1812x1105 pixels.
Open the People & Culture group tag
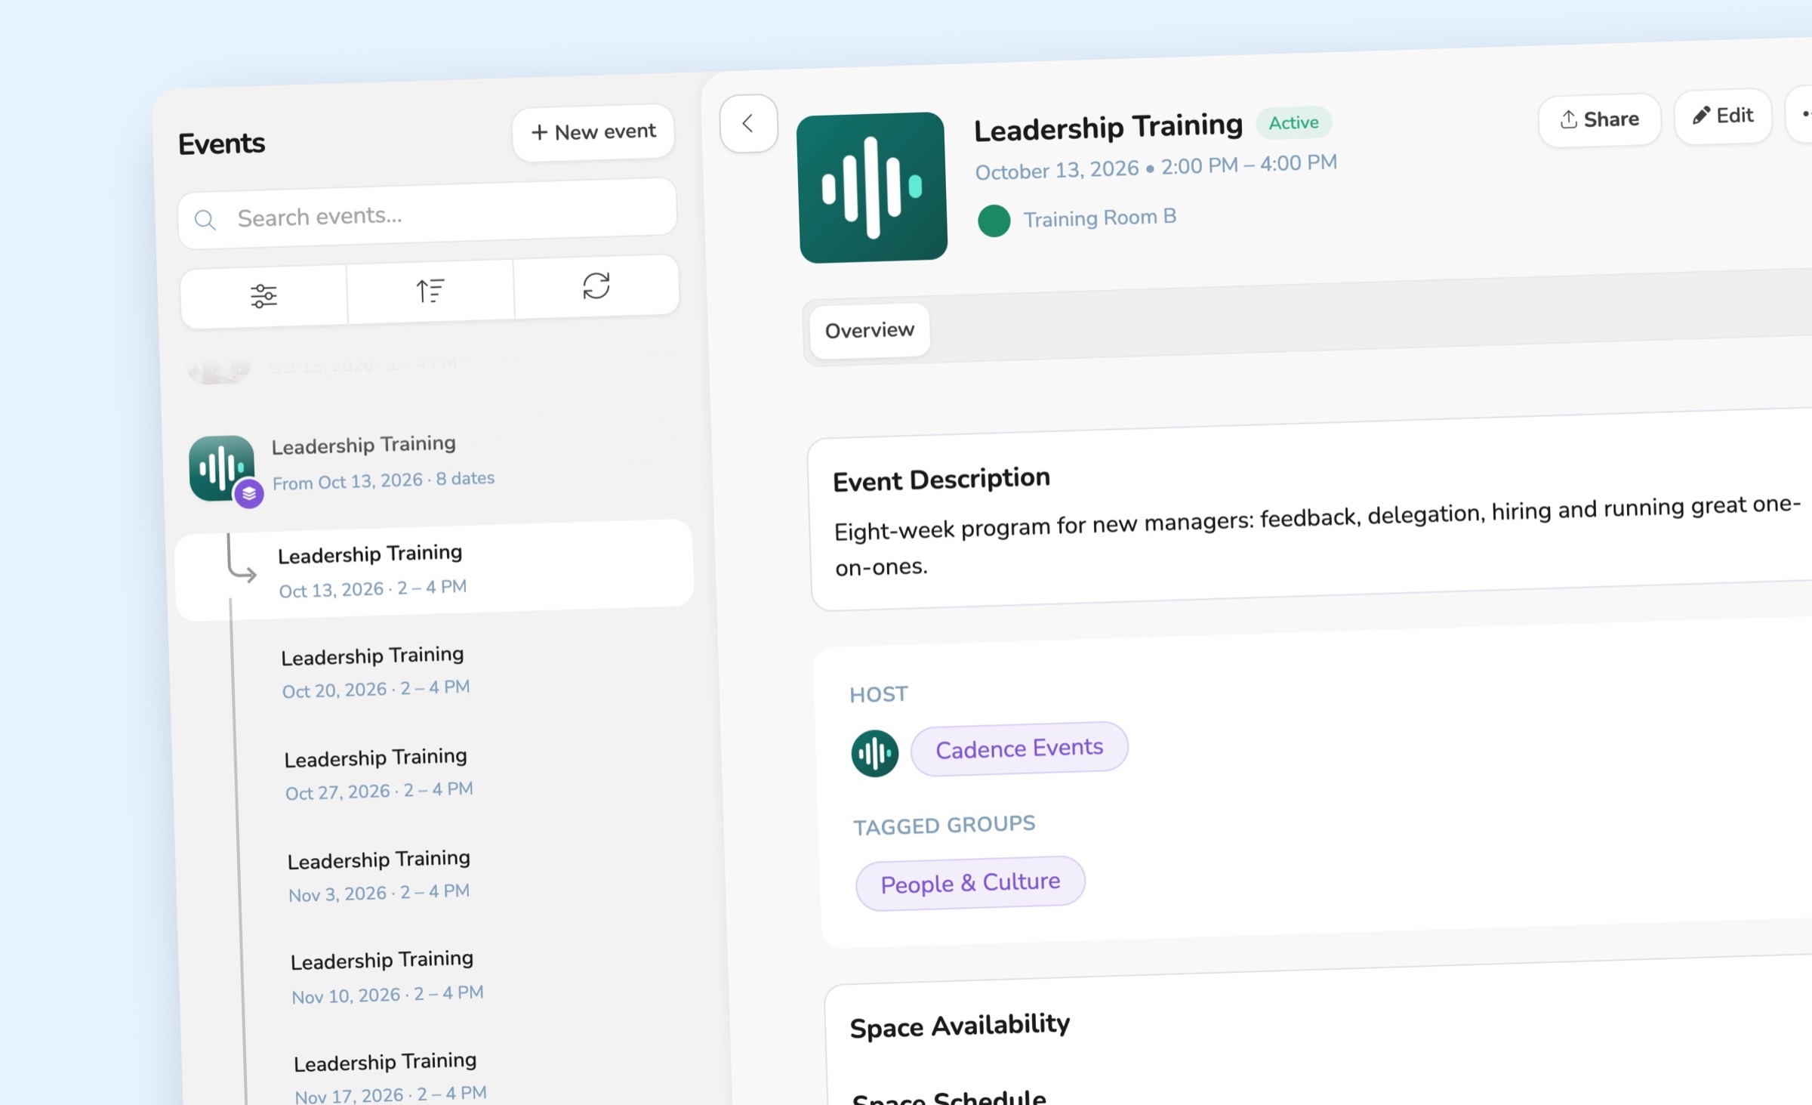tap(970, 883)
